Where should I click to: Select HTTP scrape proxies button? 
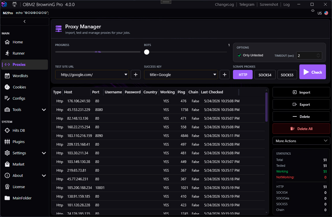pyautogui.click(x=243, y=75)
